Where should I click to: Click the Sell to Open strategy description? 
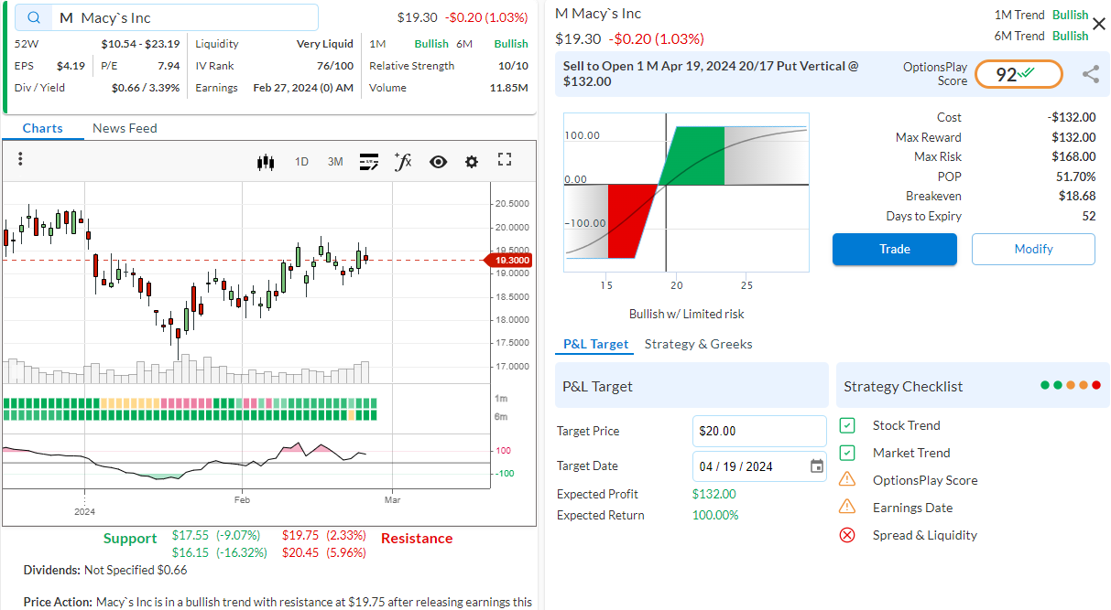pyautogui.click(x=711, y=74)
